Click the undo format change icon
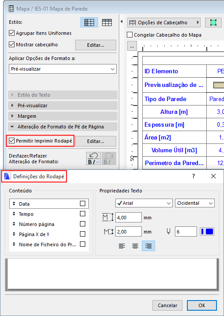The image size is (224, 316). click(93, 158)
